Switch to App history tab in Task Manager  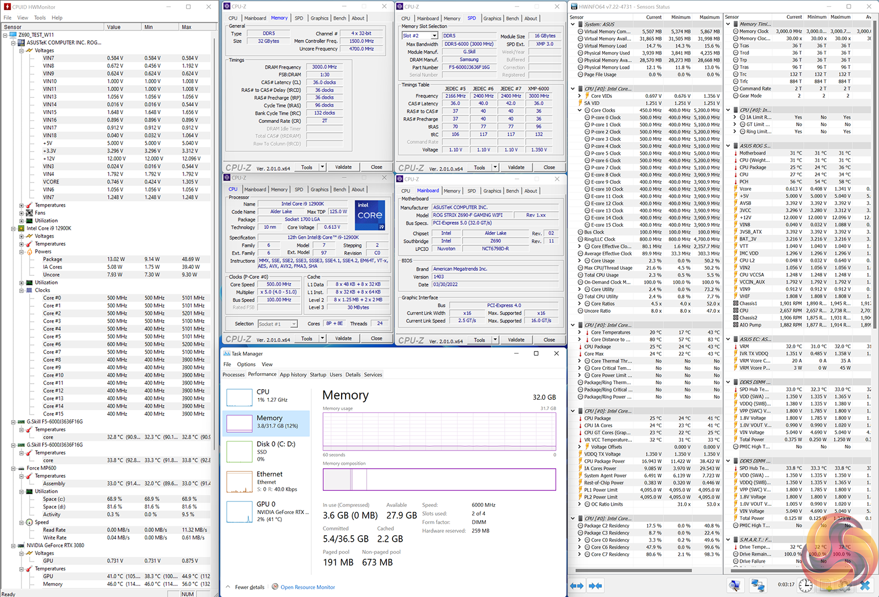[x=292, y=375]
